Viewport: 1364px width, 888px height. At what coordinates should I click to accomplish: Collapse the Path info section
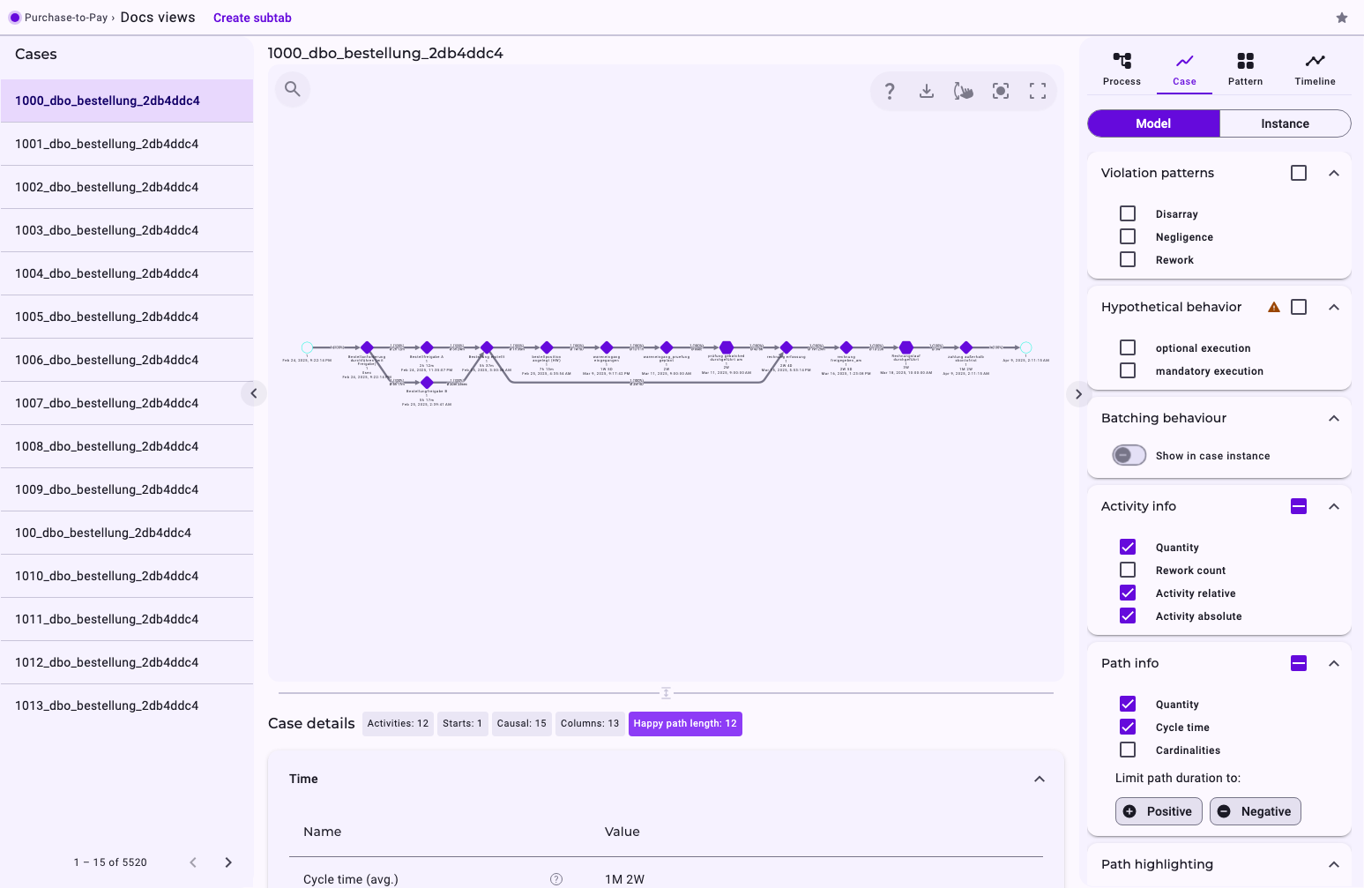1334,663
